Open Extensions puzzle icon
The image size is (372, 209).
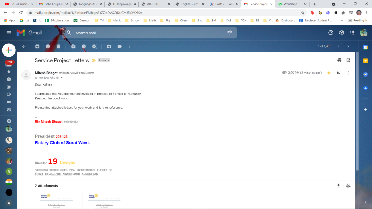(x=343, y=13)
